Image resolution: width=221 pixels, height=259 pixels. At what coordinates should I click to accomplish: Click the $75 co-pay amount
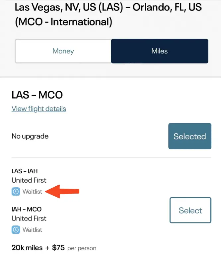[58, 248]
